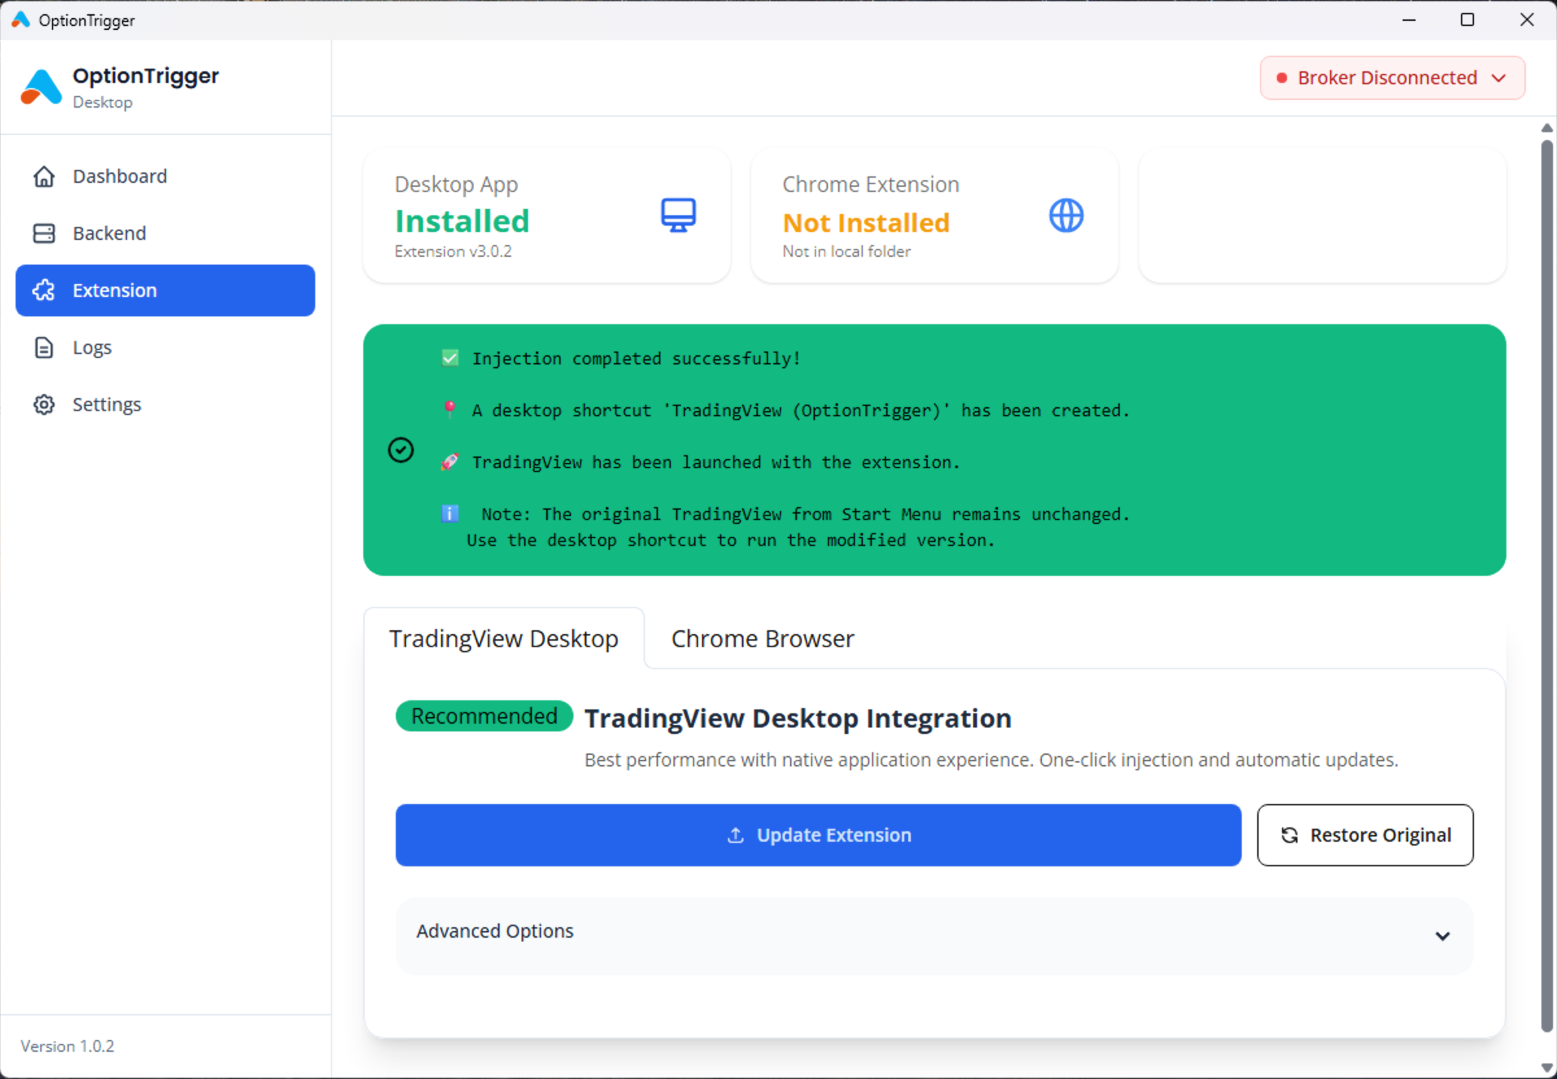Click the scrollbar up arrow
This screenshot has height=1079, width=1557.
click(1547, 128)
